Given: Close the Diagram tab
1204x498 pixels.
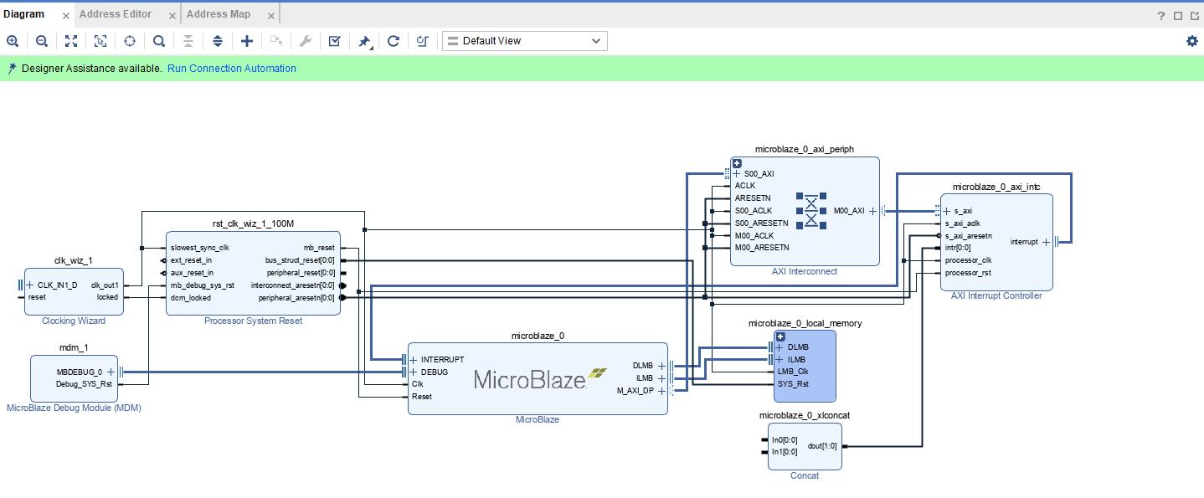Looking at the screenshot, I should click(x=66, y=16).
